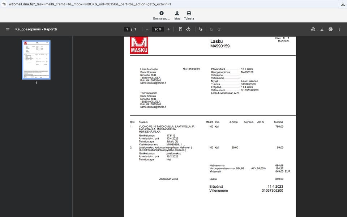Screen dimensions: 347x217
Task: Click the fit to page icon
Action: coord(181,29)
